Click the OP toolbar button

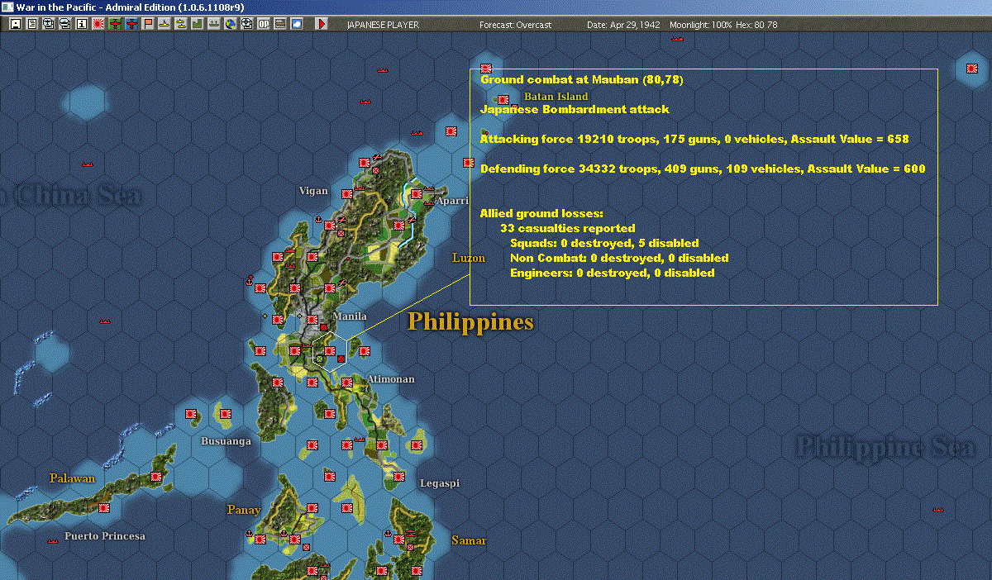point(263,25)
